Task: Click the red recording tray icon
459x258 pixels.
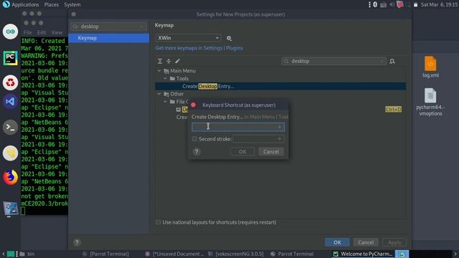Action: point(399,4)
